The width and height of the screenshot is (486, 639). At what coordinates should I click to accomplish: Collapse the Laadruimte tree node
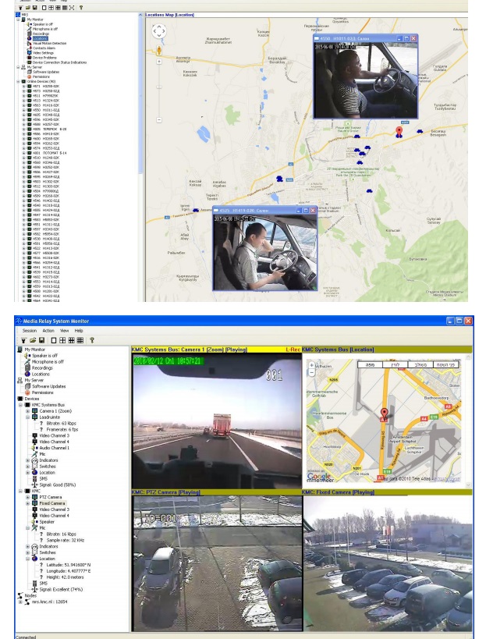point(27,417)
